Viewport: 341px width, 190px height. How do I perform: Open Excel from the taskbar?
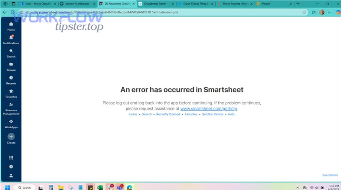(100, 188)
